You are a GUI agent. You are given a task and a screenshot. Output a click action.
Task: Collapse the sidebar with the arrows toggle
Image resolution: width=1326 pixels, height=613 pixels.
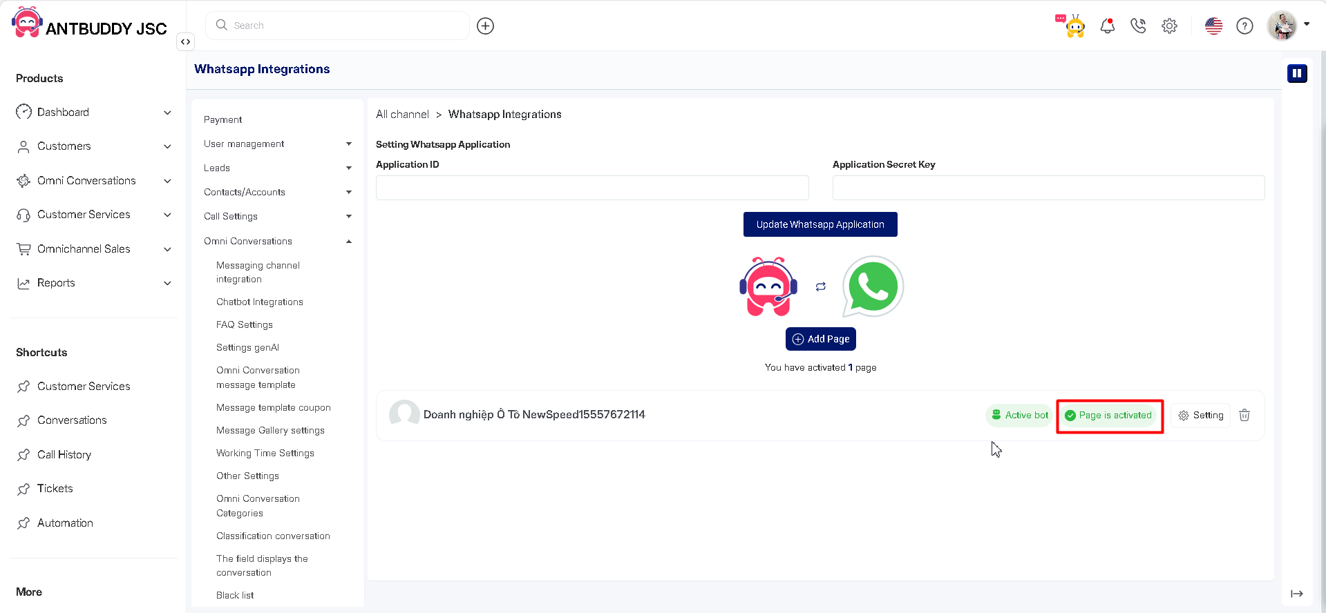pyautogui.click(x=185, y=41)
